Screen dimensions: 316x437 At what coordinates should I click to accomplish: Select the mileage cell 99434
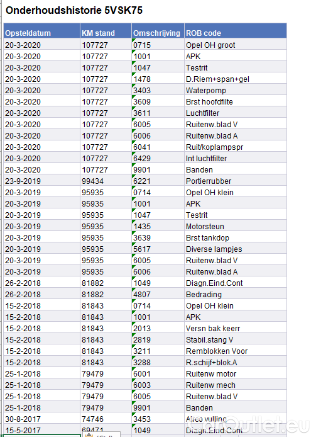pyautogui.click(x=106, y=181)
